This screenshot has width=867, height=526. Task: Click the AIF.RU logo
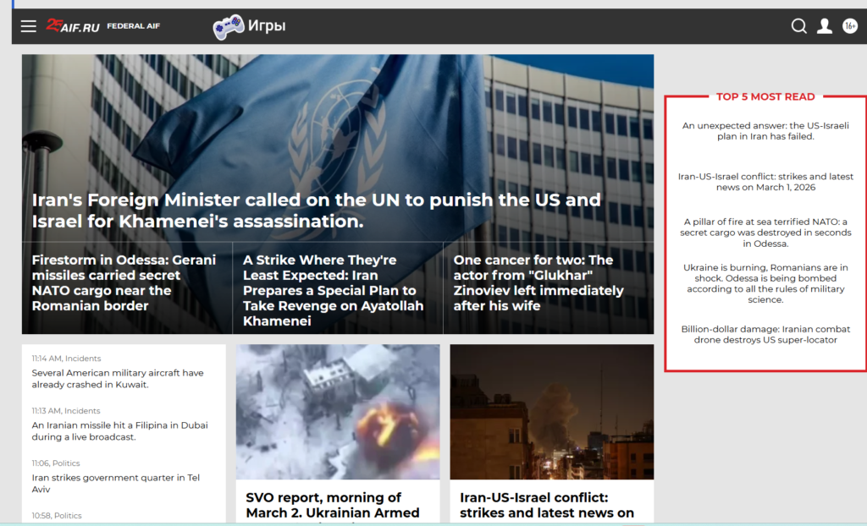point(73,26)
